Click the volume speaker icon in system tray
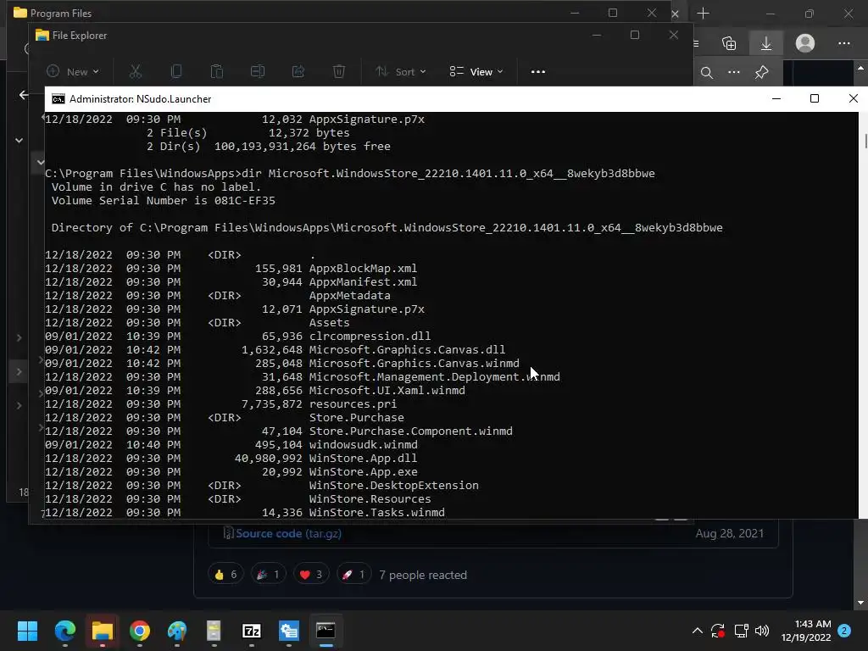Image resolution: width=868 pixels, height=651 pixels. pos(762,631)
